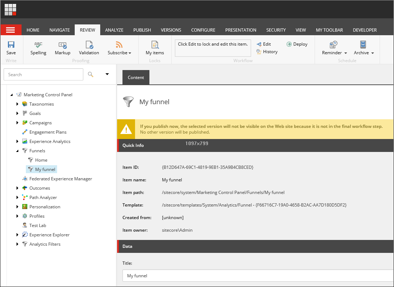Click the Personalization icon in tree
Screen dimensions: 394x287
[25, 207]
